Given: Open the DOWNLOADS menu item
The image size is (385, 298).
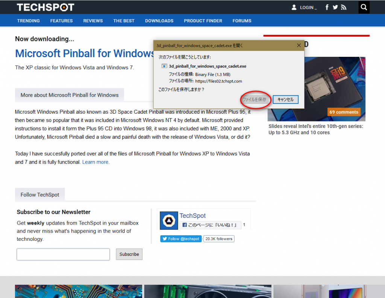Looking at the screenshot, I should click(159, 21).
